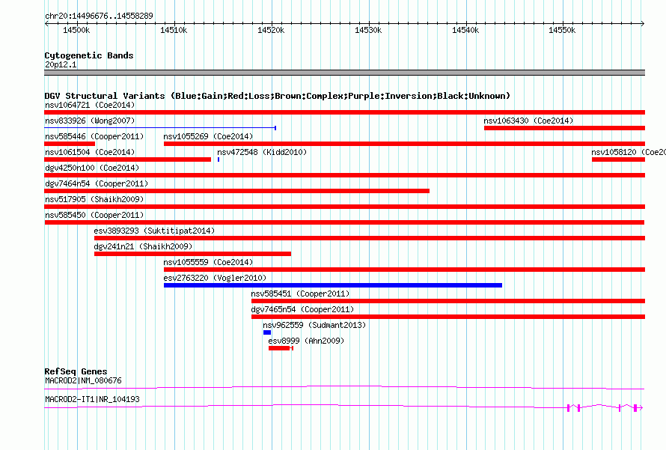This screenshot has width=666, height=450.
Task: Click the 14530k ruler tick label
Action: [x=368, y=30]
